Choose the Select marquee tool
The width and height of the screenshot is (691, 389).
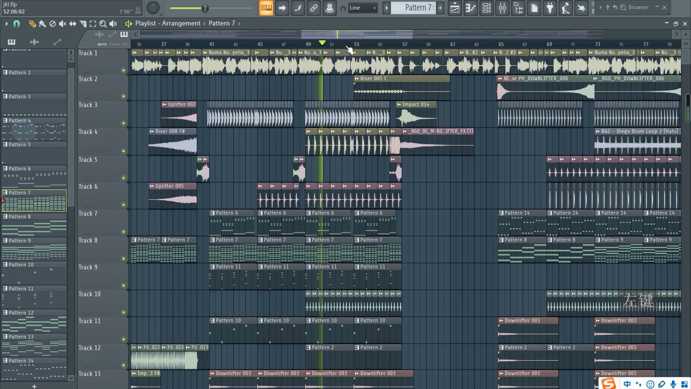pos(93,24)
